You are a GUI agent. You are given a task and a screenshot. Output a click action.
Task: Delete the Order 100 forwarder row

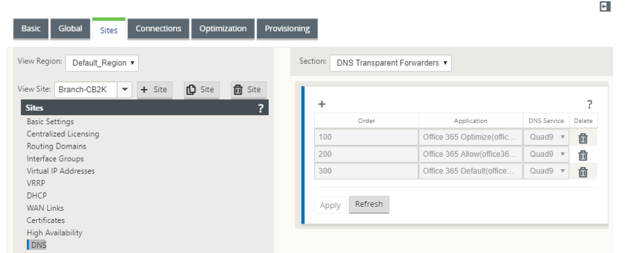coord(583,138)
